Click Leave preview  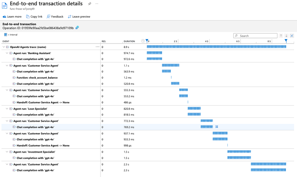tap(79, 17)
